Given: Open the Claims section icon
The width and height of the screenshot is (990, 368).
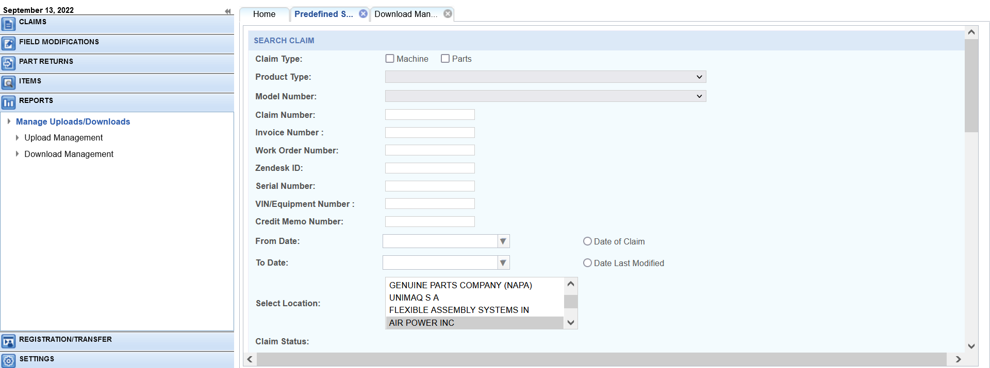Looking at the screenshot, I should (8, 24).
